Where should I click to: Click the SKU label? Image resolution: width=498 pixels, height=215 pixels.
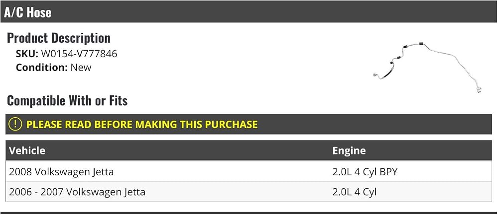pos(27,54)
